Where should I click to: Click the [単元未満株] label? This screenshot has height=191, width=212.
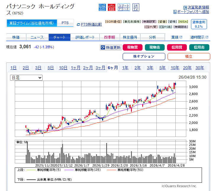click(x=132, y=22)
